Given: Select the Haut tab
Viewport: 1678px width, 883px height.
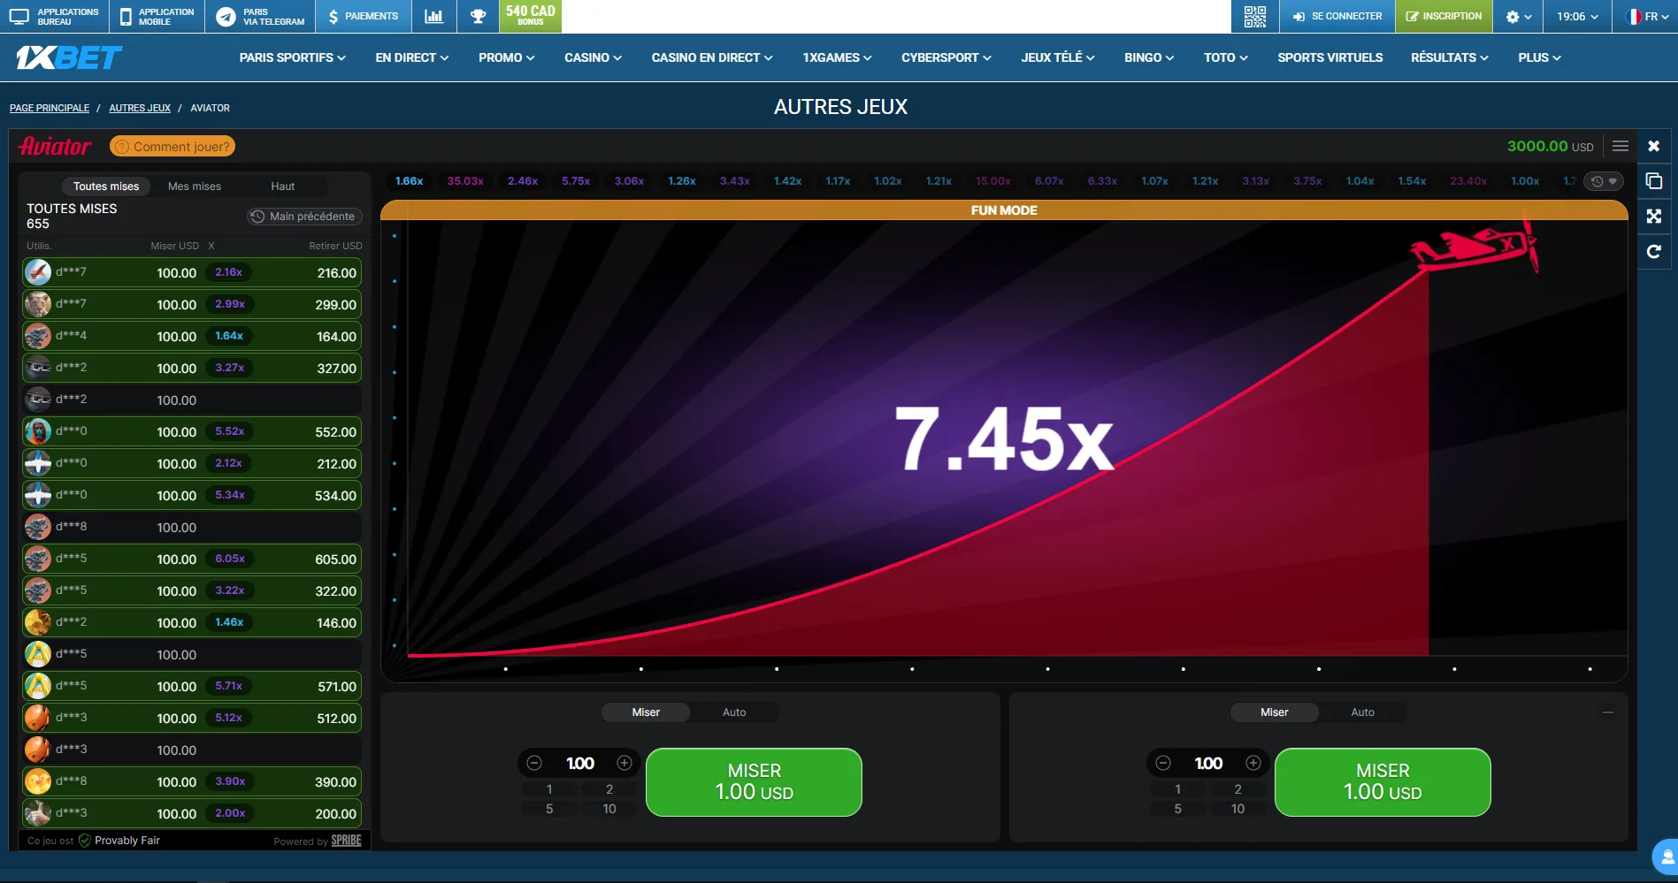Looking at the screenshot, I should click(283, 186).
